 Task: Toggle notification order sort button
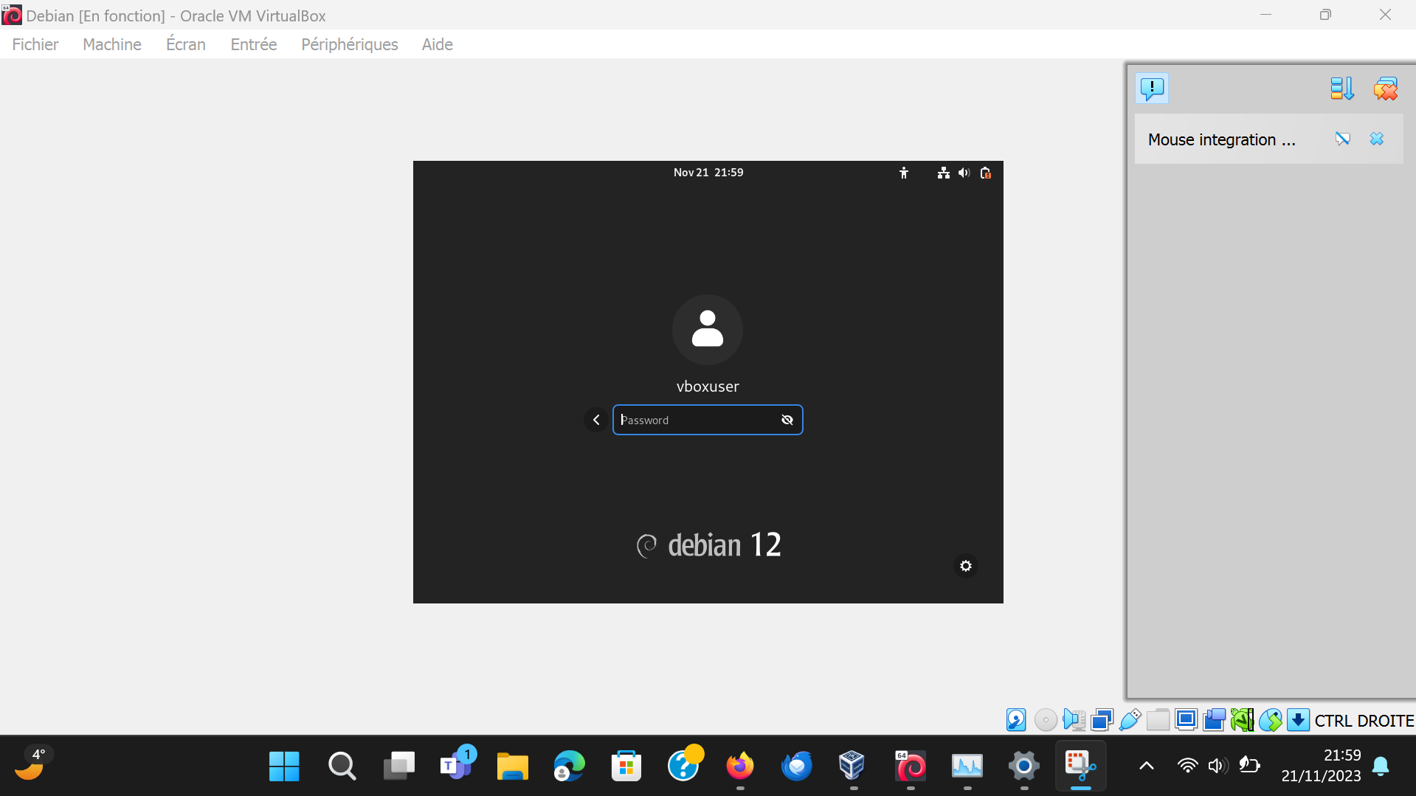(1341, 89)
